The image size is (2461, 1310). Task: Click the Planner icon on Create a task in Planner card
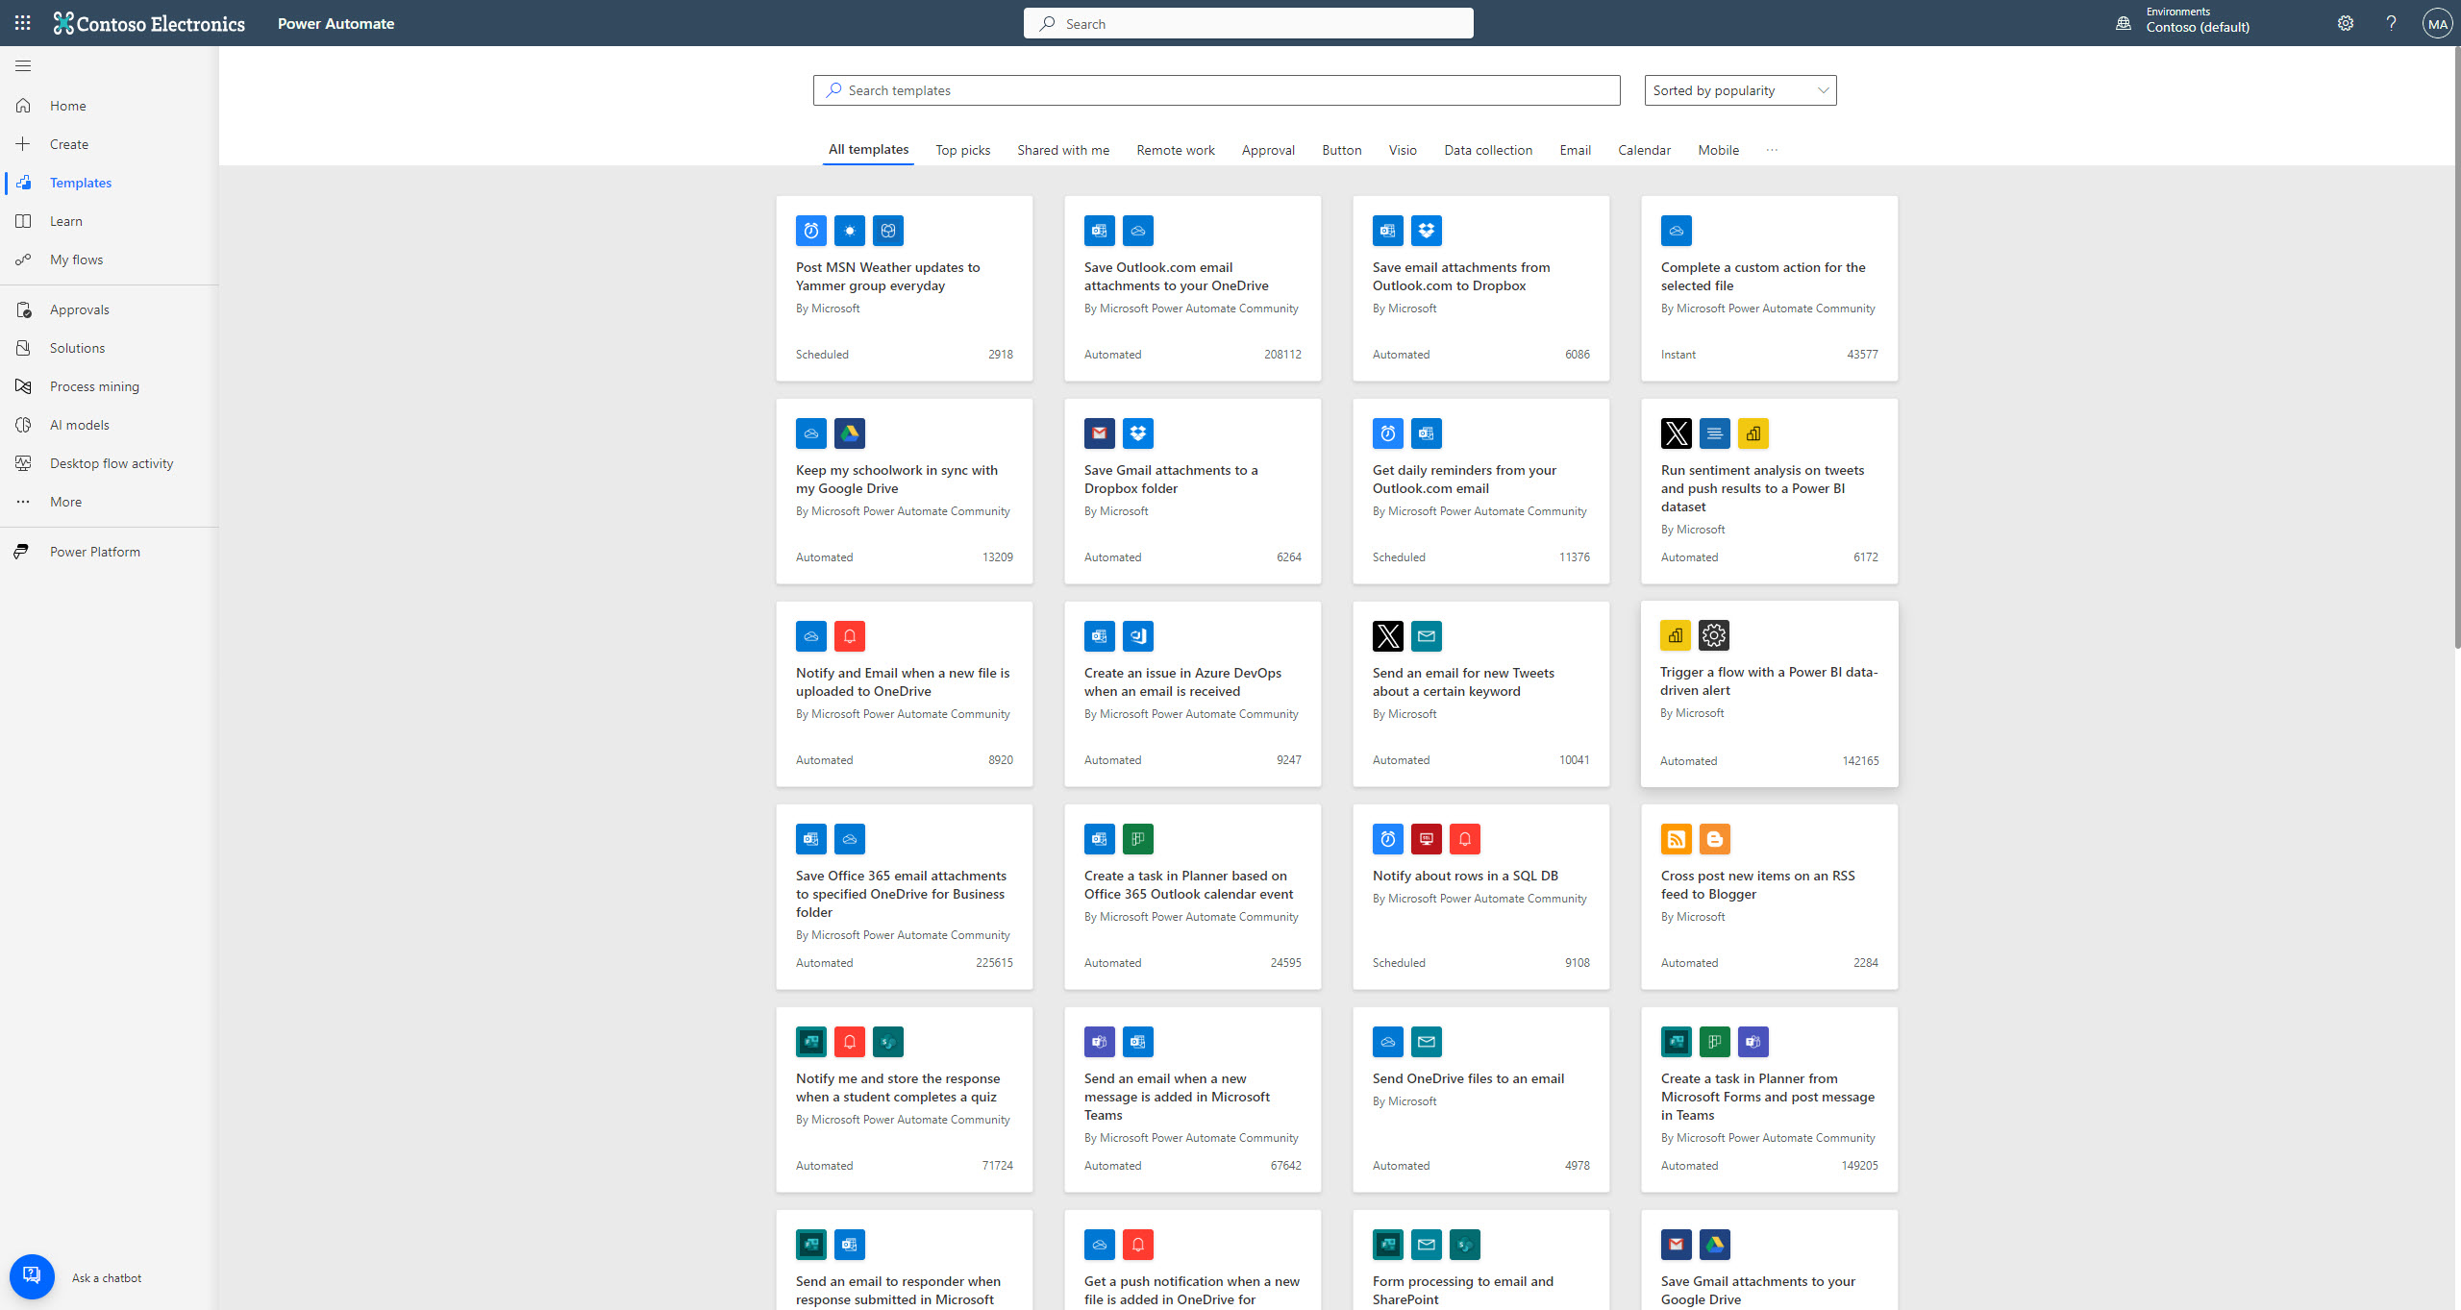1138,839
